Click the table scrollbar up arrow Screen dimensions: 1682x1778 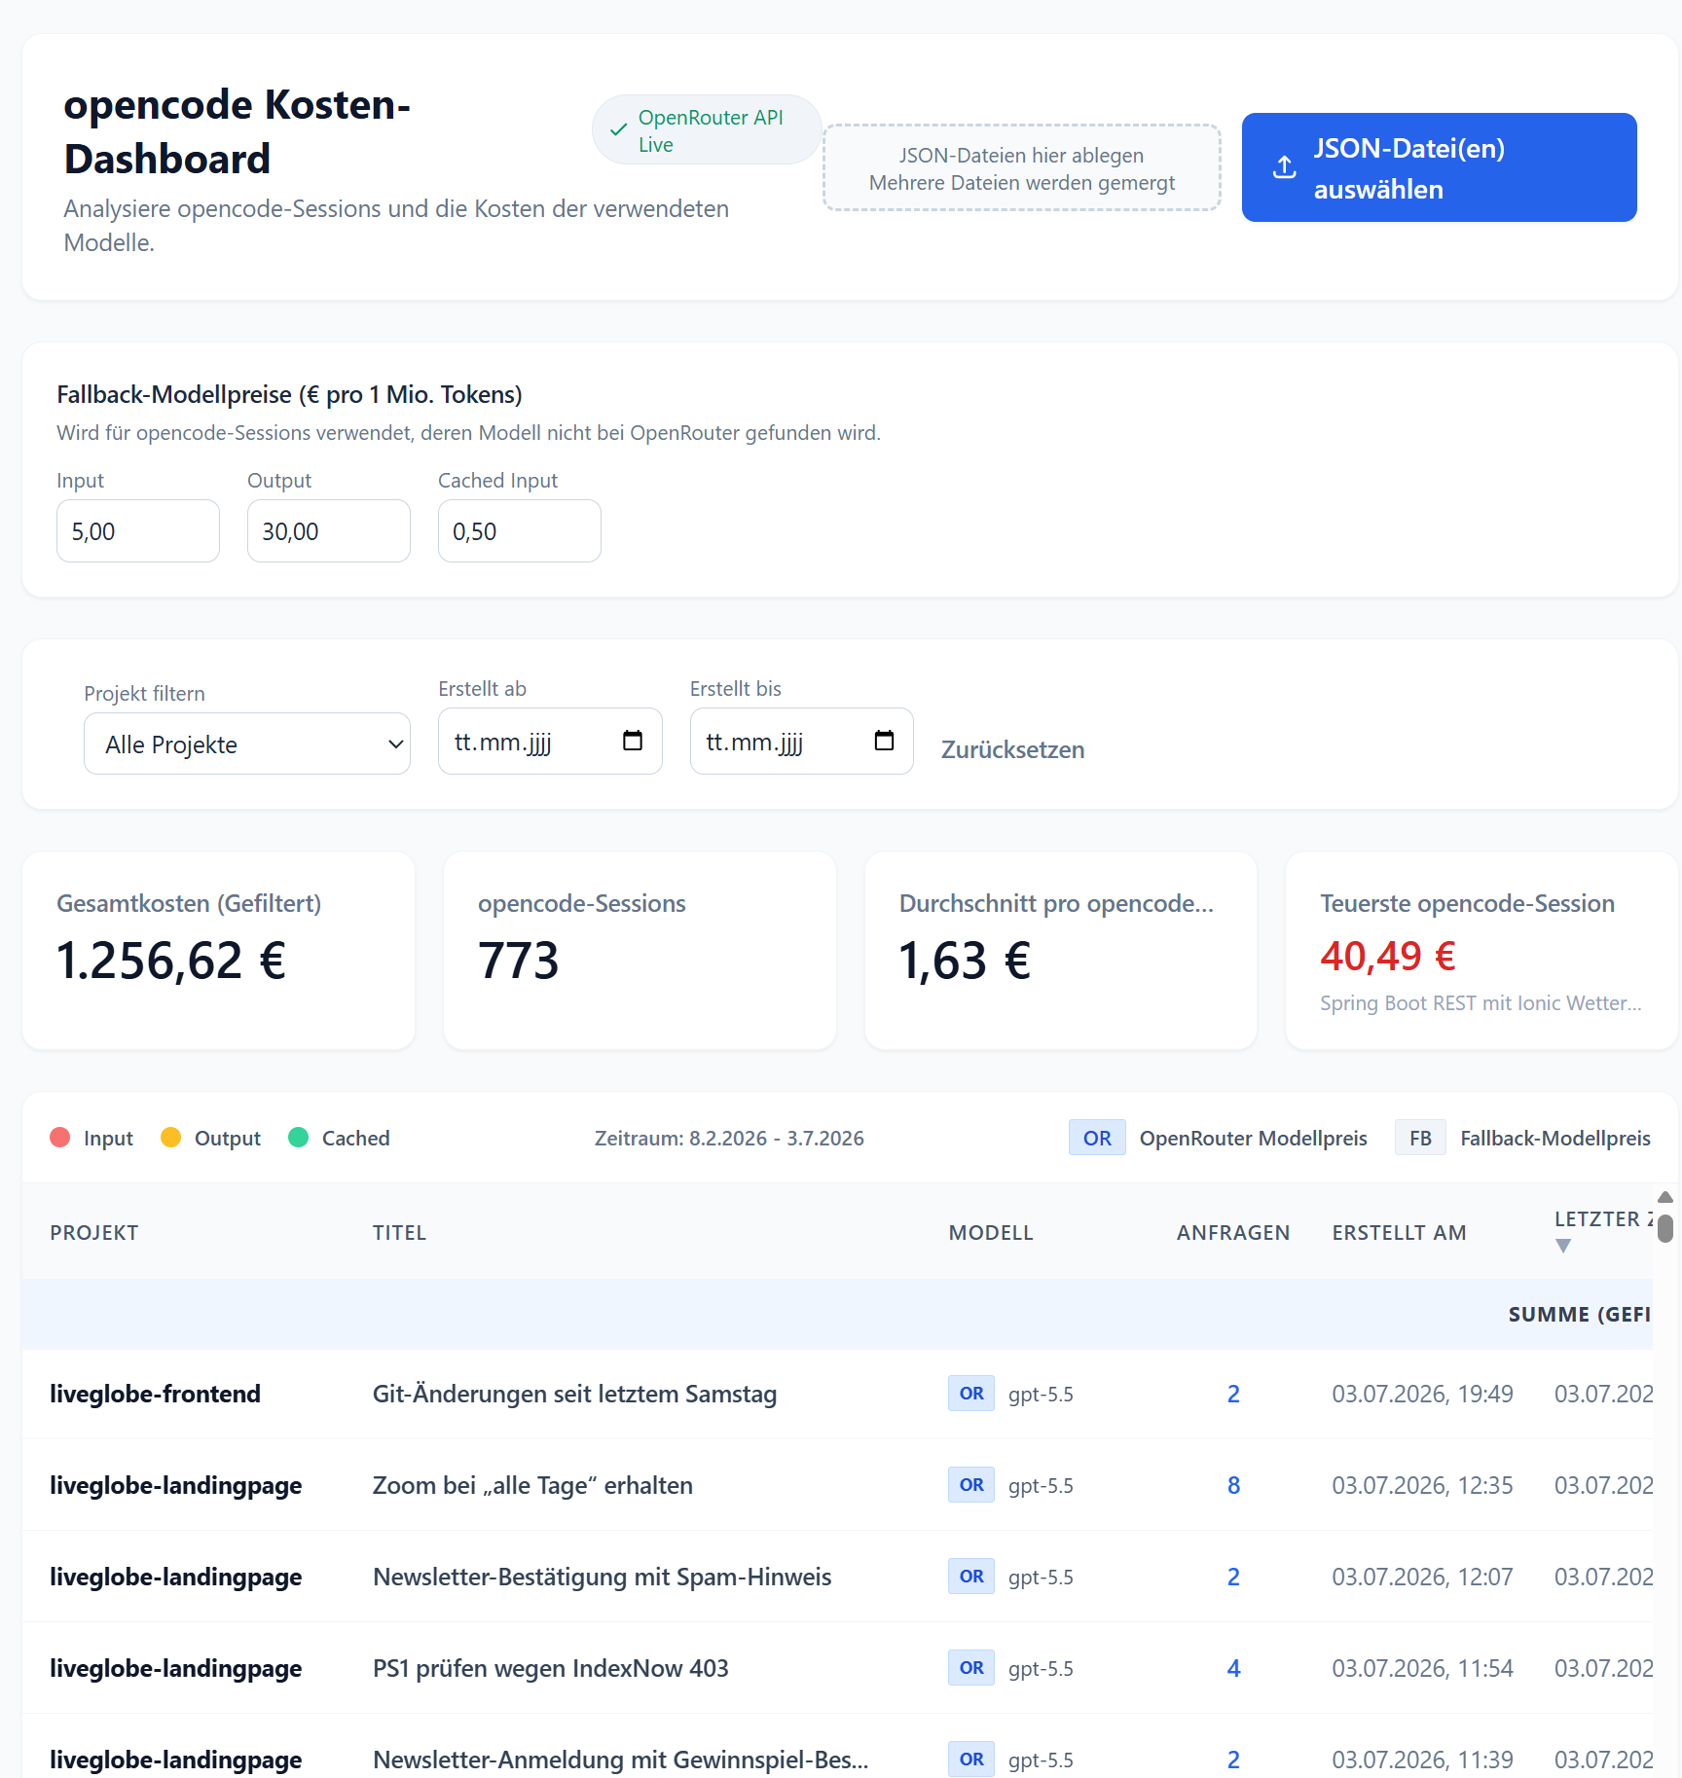[1665, 1197]
